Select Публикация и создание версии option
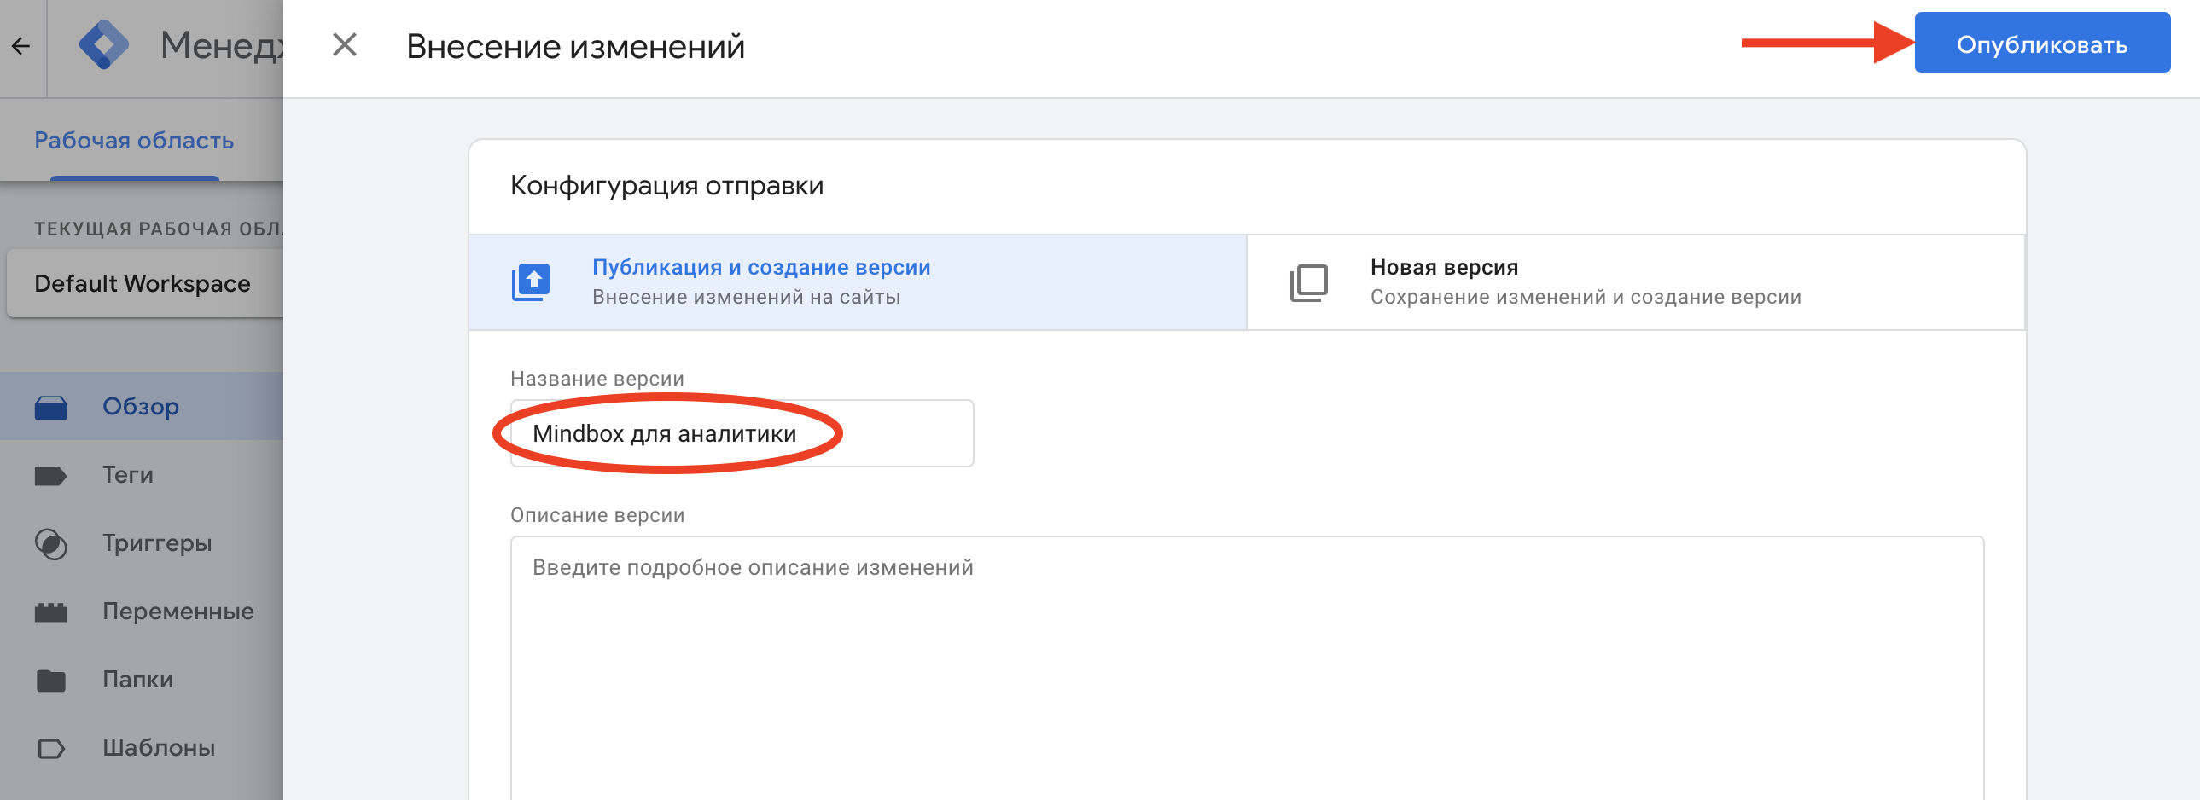Image resolution: width=2200 pixels, height=800 pixels. pyautogui.click(x=858, y=282)
